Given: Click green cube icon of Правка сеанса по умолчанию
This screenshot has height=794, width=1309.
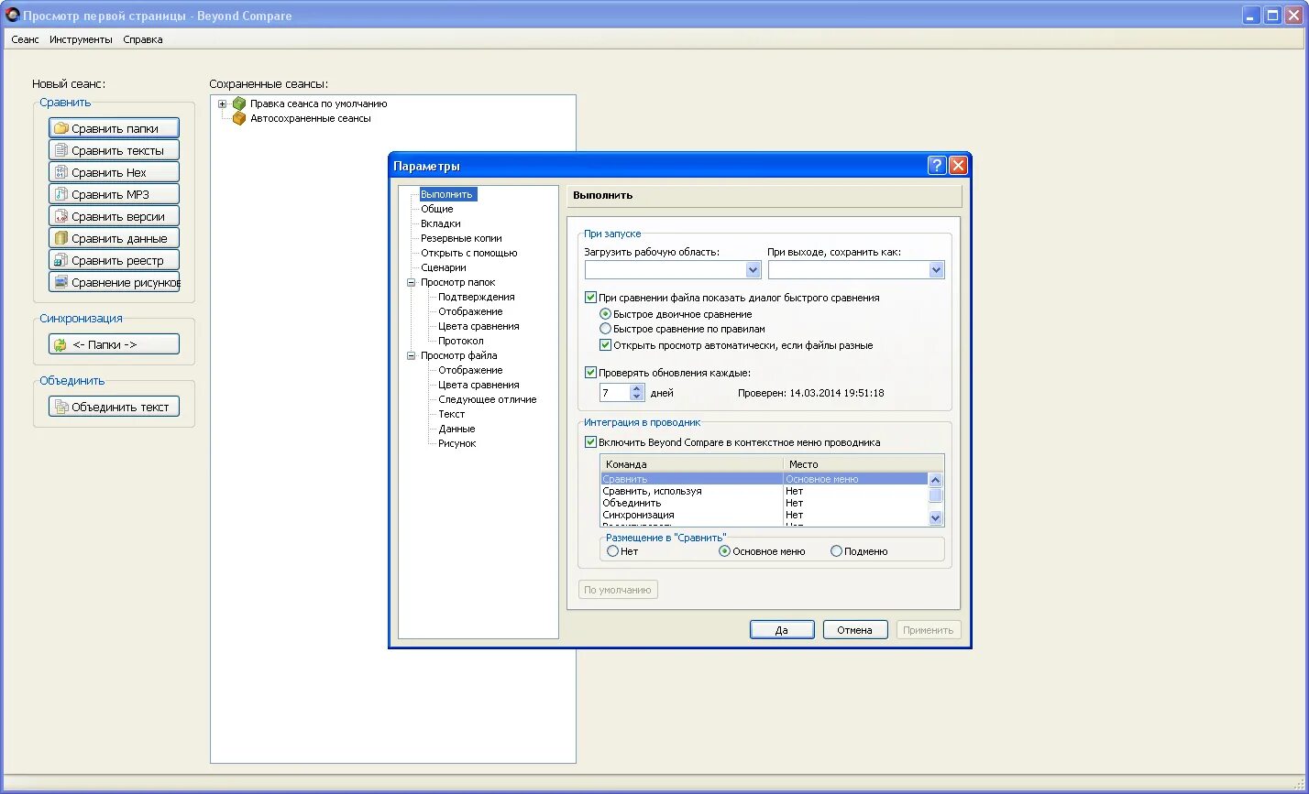Looking at the screenshot, I should pos(239,103).
